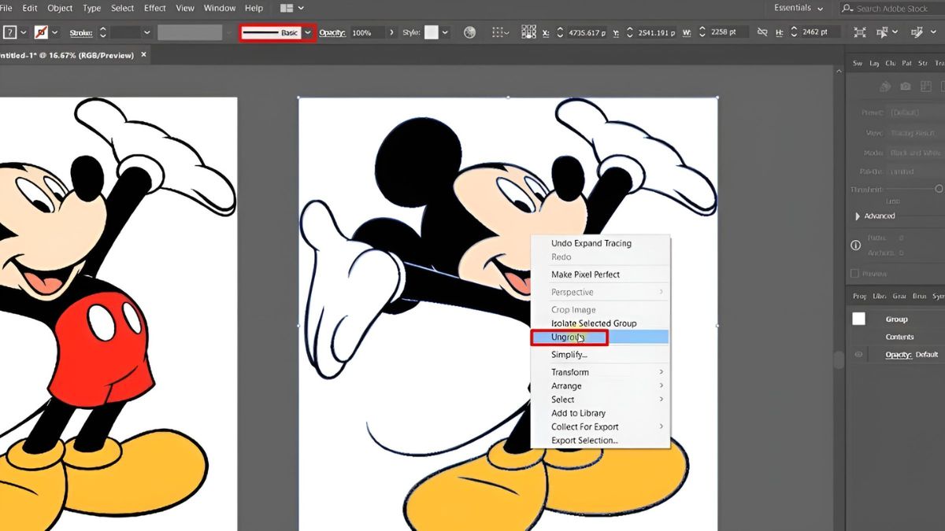Switch to the Grad (Gradient) panel tab
945x531 pixels.
pyautogui.click(x=900, y=297)
